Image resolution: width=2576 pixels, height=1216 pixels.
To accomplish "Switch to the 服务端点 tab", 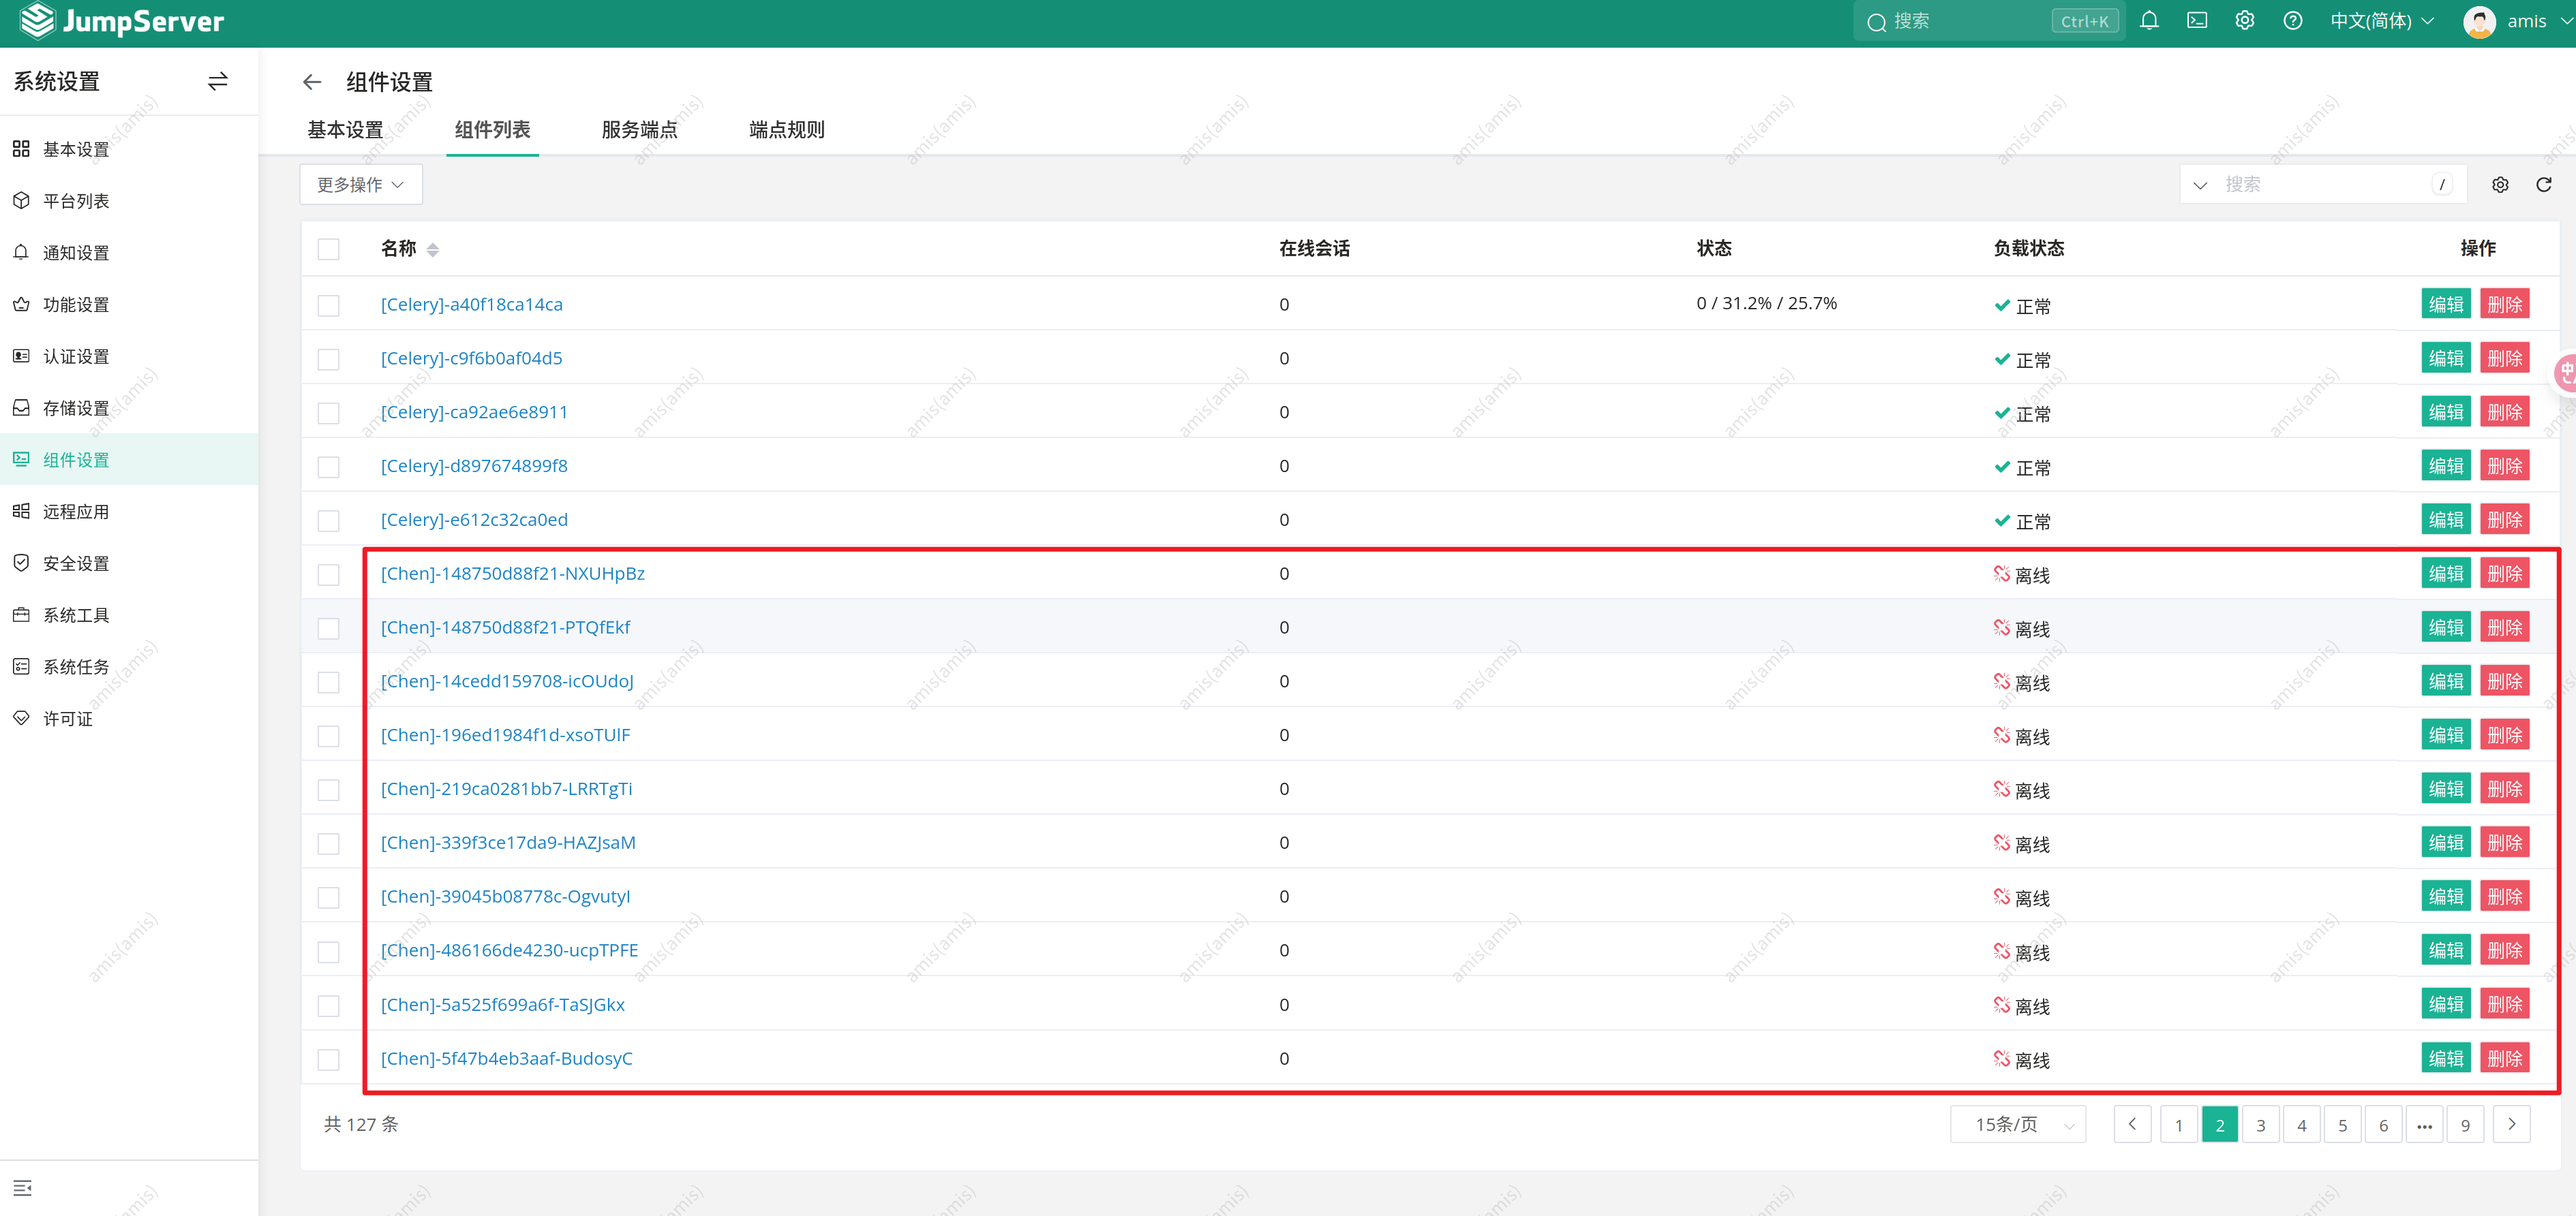I will tap(639, 130).
